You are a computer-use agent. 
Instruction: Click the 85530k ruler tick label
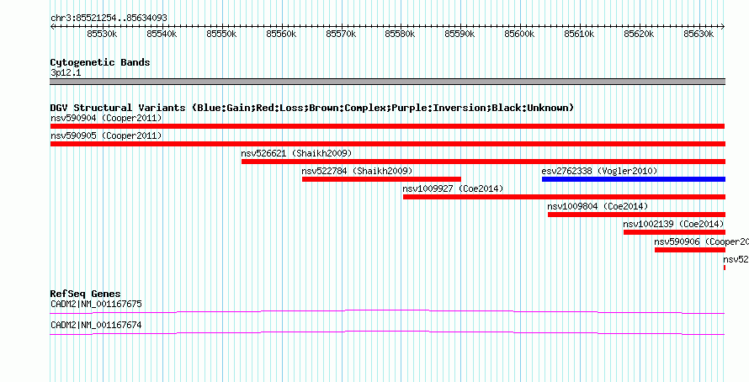click(102, 34)
